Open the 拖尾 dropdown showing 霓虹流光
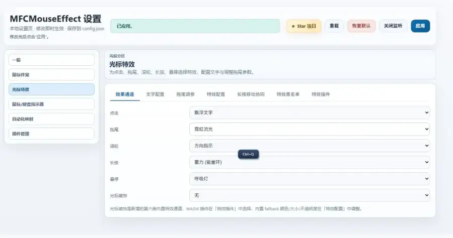This screenshot has width=453, height=238. pos(310,129)
